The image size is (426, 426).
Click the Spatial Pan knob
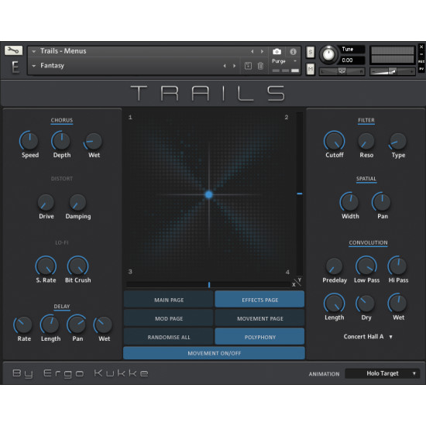[381, 202]
